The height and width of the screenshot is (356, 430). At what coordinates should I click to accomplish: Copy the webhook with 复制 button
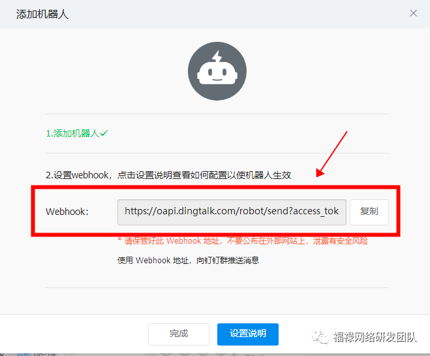click(x=369, y=212)
